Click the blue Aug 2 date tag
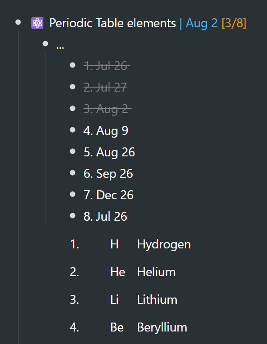 point(202,23)
